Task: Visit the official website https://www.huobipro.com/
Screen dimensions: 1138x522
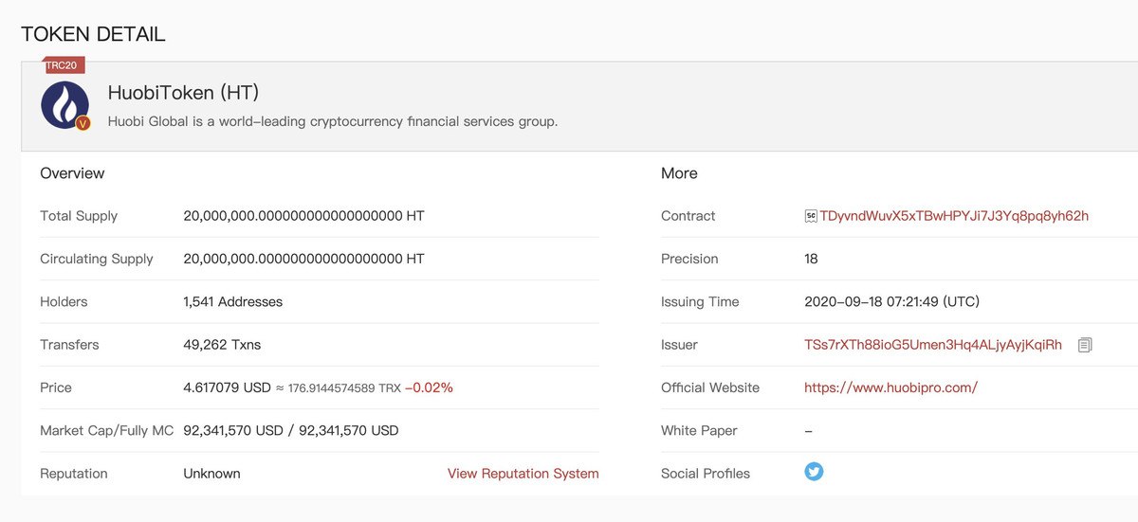Action: click(890, 387)
